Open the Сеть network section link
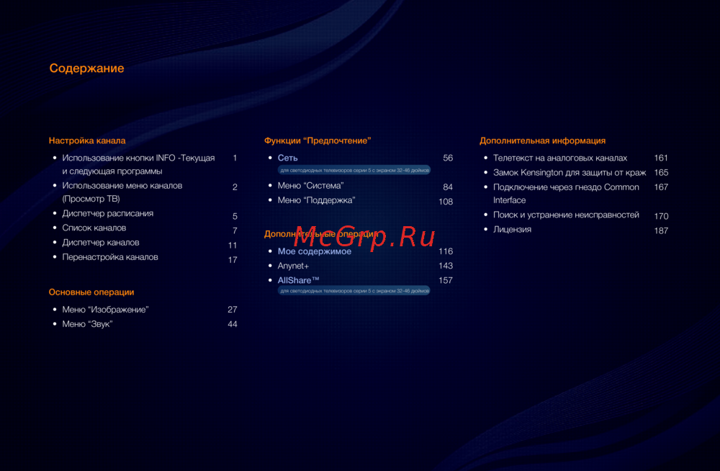 coord(288,158)
